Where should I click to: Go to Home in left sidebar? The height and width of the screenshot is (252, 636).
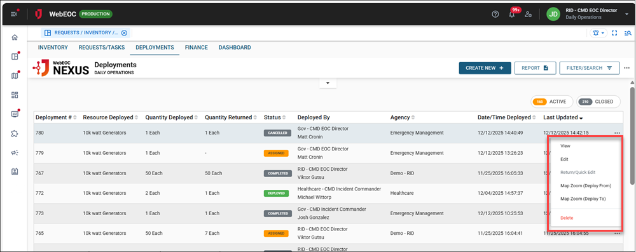point(15,37)
